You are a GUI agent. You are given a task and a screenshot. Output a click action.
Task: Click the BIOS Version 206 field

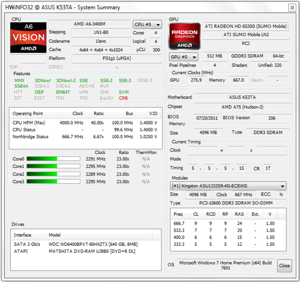coord(272,118)
